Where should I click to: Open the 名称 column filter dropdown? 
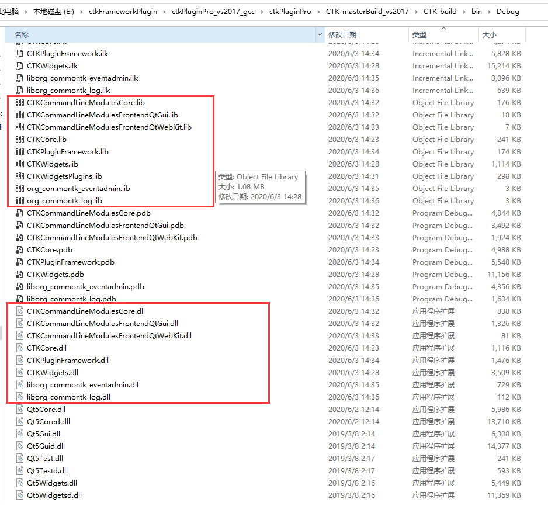pos(319,35)
